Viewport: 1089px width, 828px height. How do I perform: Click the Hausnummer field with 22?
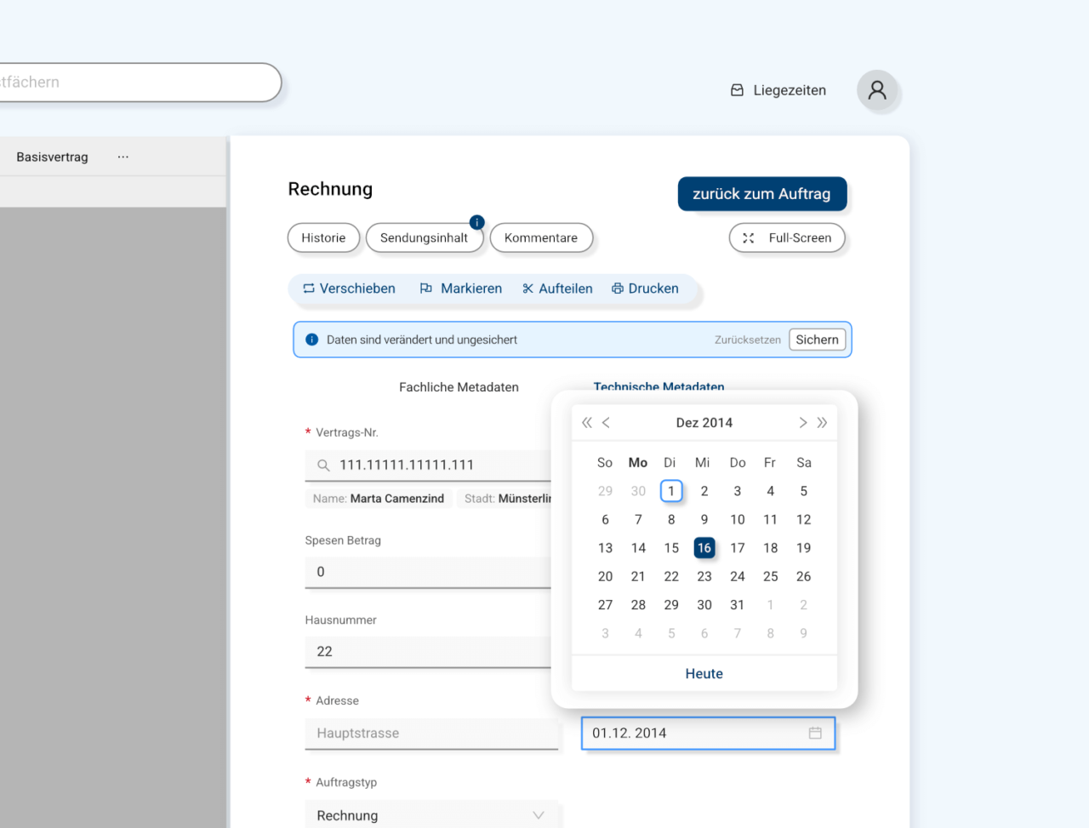tap(428, 652)
